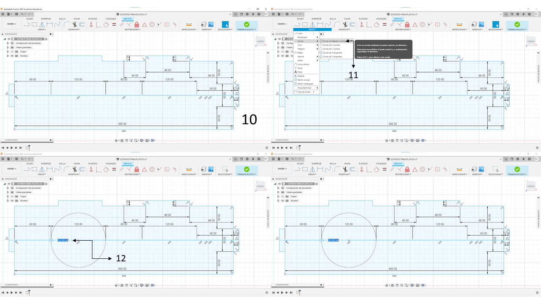This screenshot has width=541, height=304.
Task: Click TERMINAR BOCETO label in bottom-right window
Action: (x=516, y=174)
